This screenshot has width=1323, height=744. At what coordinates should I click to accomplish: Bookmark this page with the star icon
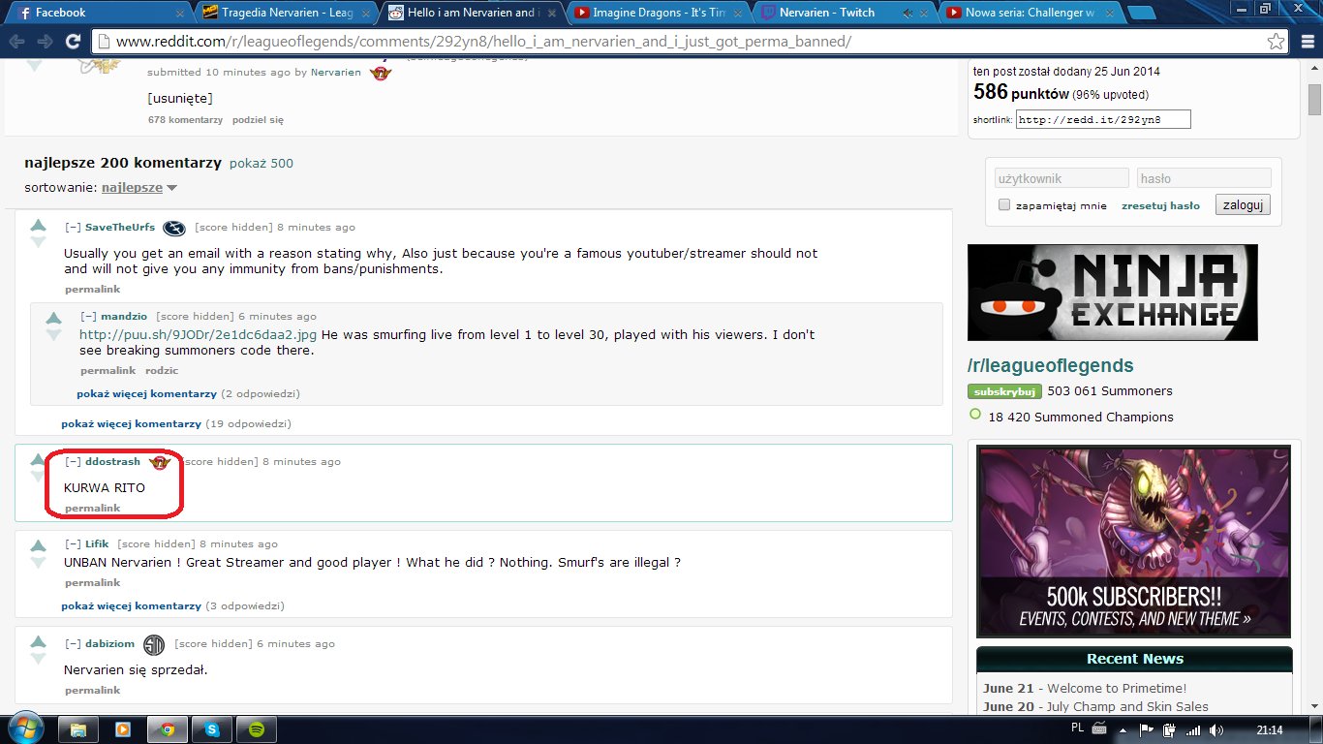[1277, 42]
